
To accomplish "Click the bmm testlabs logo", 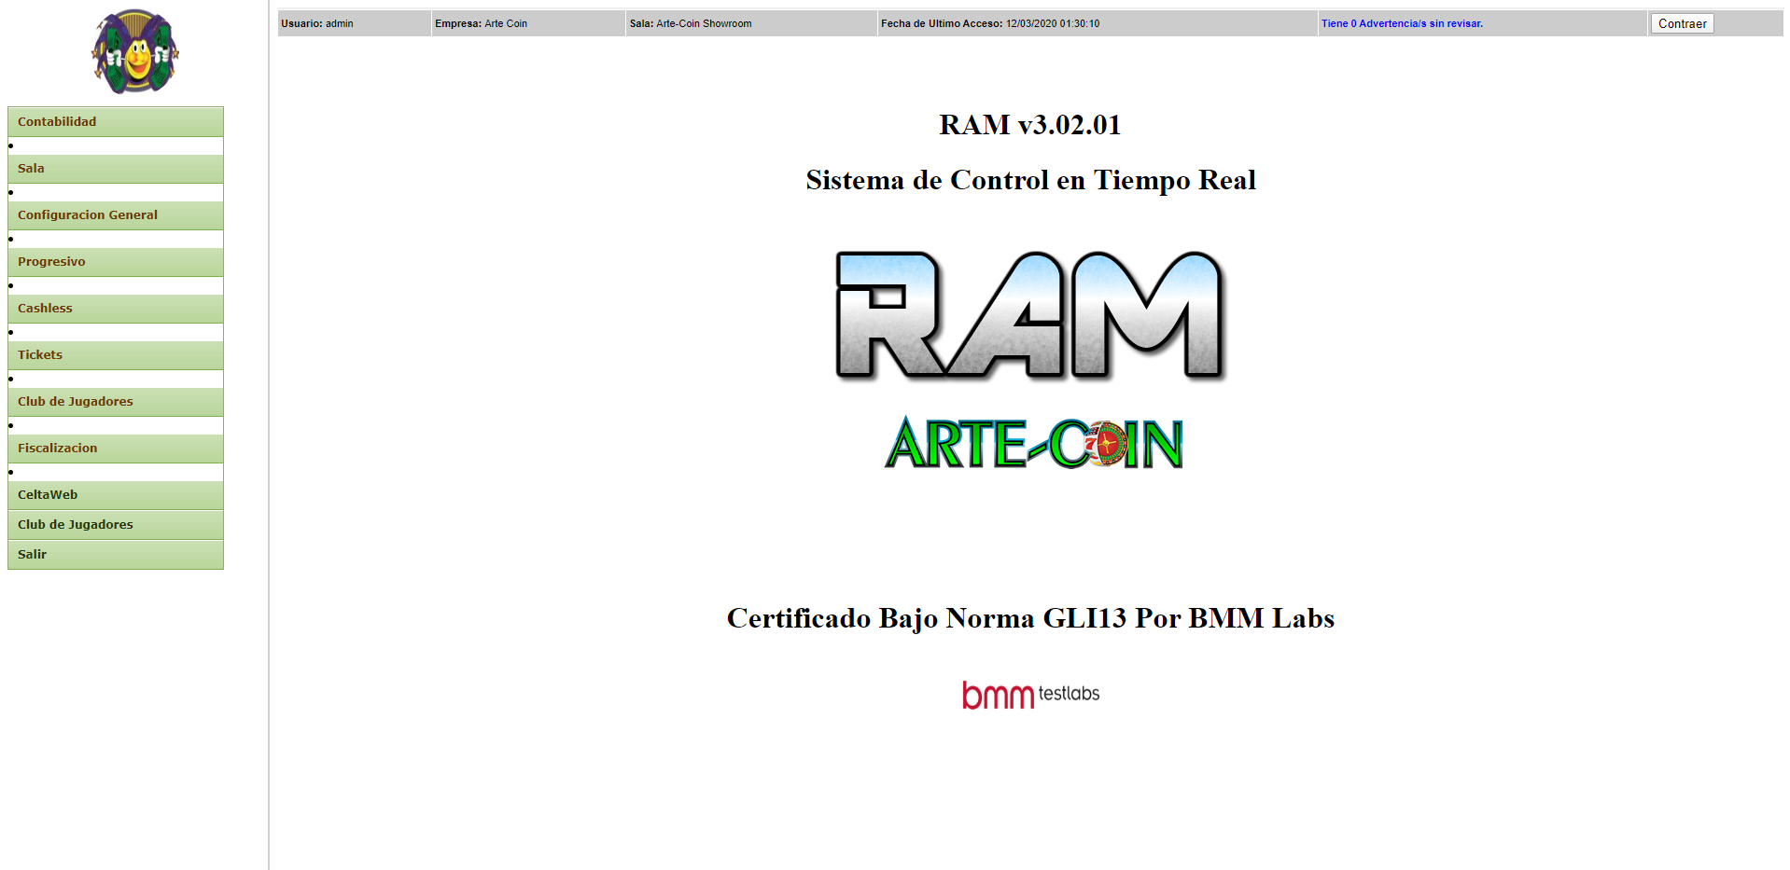I will (x=1031, y=695).
